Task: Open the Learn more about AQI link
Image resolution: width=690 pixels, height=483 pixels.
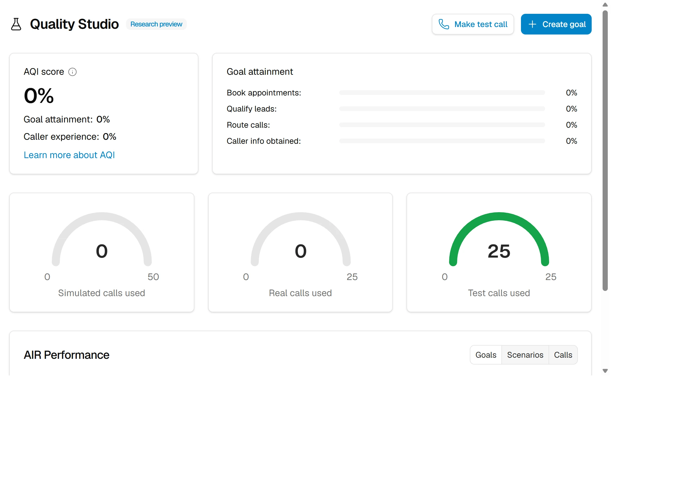Action: (x=69, y=155)
